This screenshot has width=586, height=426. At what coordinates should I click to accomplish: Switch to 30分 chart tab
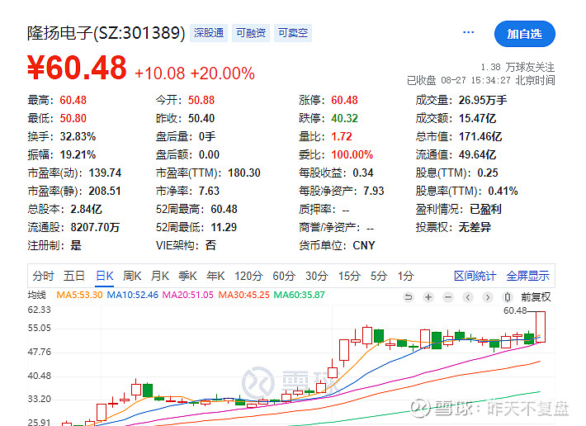coord(317,276)
